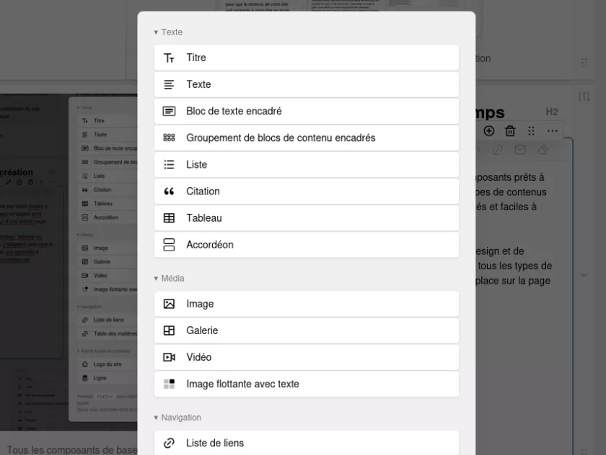Click the H2 heading level label
Image resolution: width=606 pixels, height=455 pixels.
552,112
